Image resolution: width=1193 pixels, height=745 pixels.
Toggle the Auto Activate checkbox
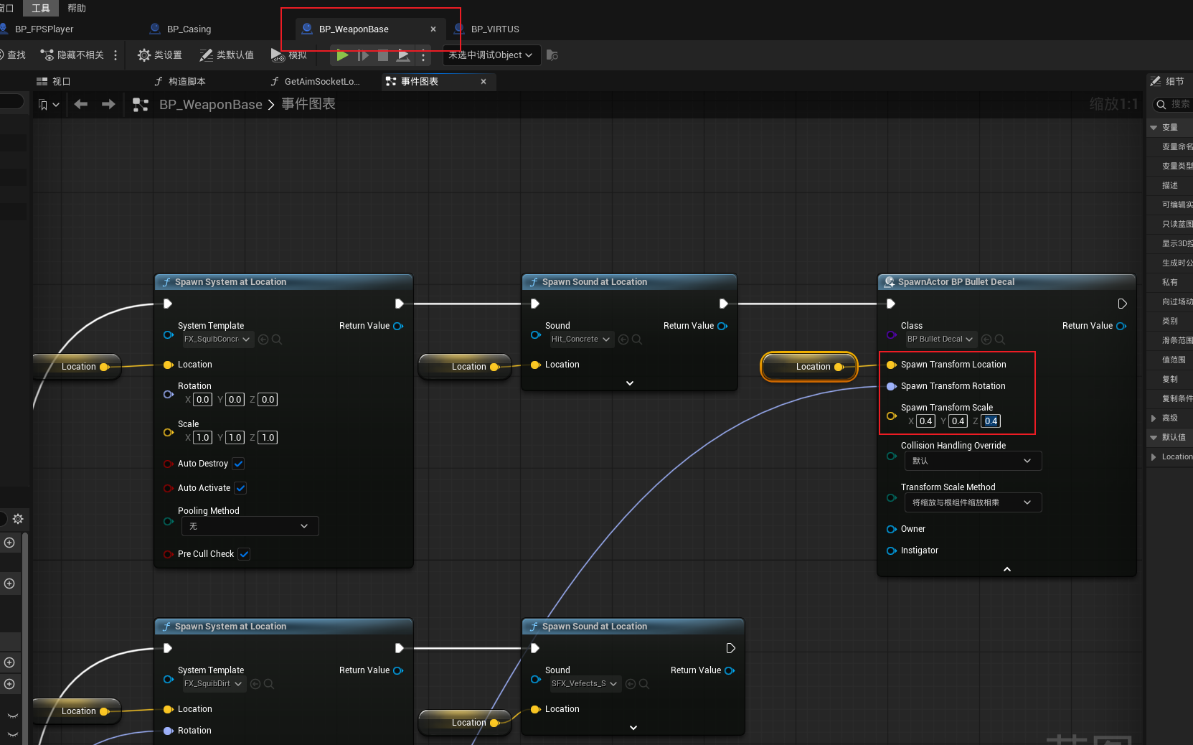(241, 488)
